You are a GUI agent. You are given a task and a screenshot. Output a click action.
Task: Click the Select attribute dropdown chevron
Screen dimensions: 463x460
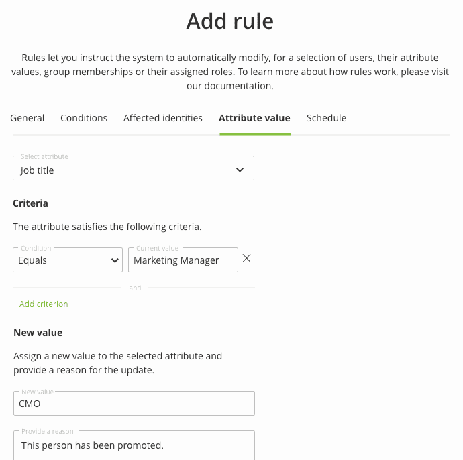click(240, 170)
